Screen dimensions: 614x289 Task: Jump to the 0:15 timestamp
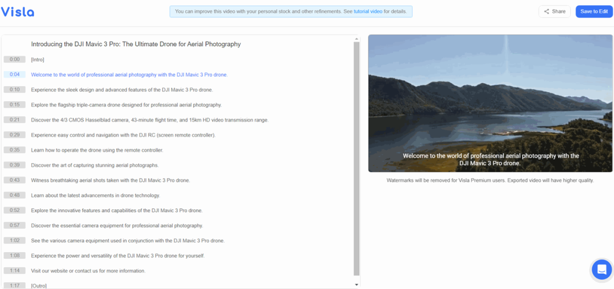(x=14, y=105)
